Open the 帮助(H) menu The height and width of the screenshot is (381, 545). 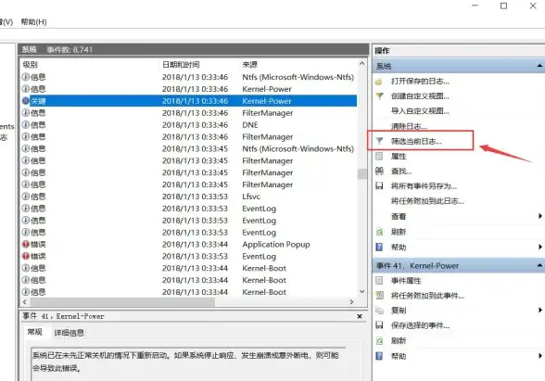pos(33,22)
